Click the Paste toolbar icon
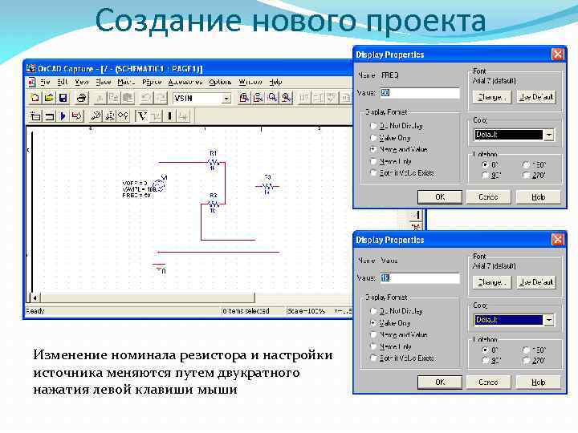 point(128,98)
